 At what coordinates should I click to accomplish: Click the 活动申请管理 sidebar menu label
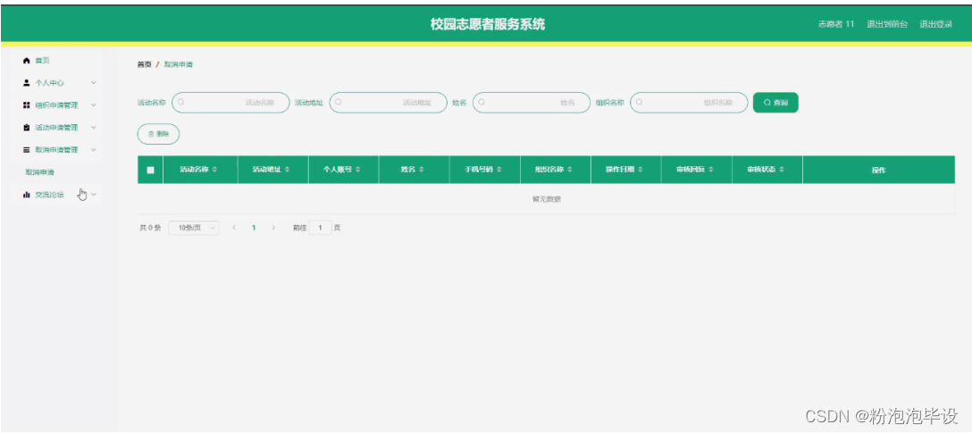pos(56,128)
